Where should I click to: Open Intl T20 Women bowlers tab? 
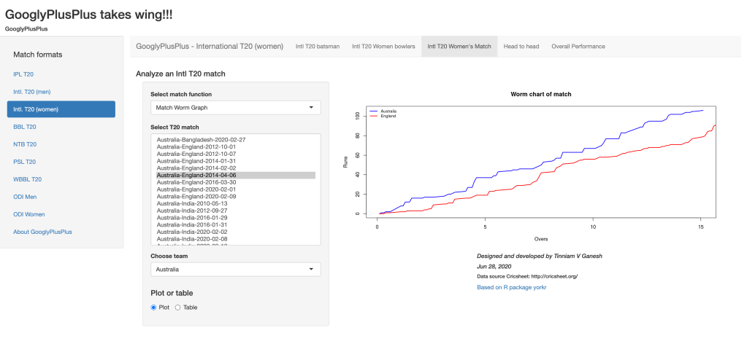[383, 47]
